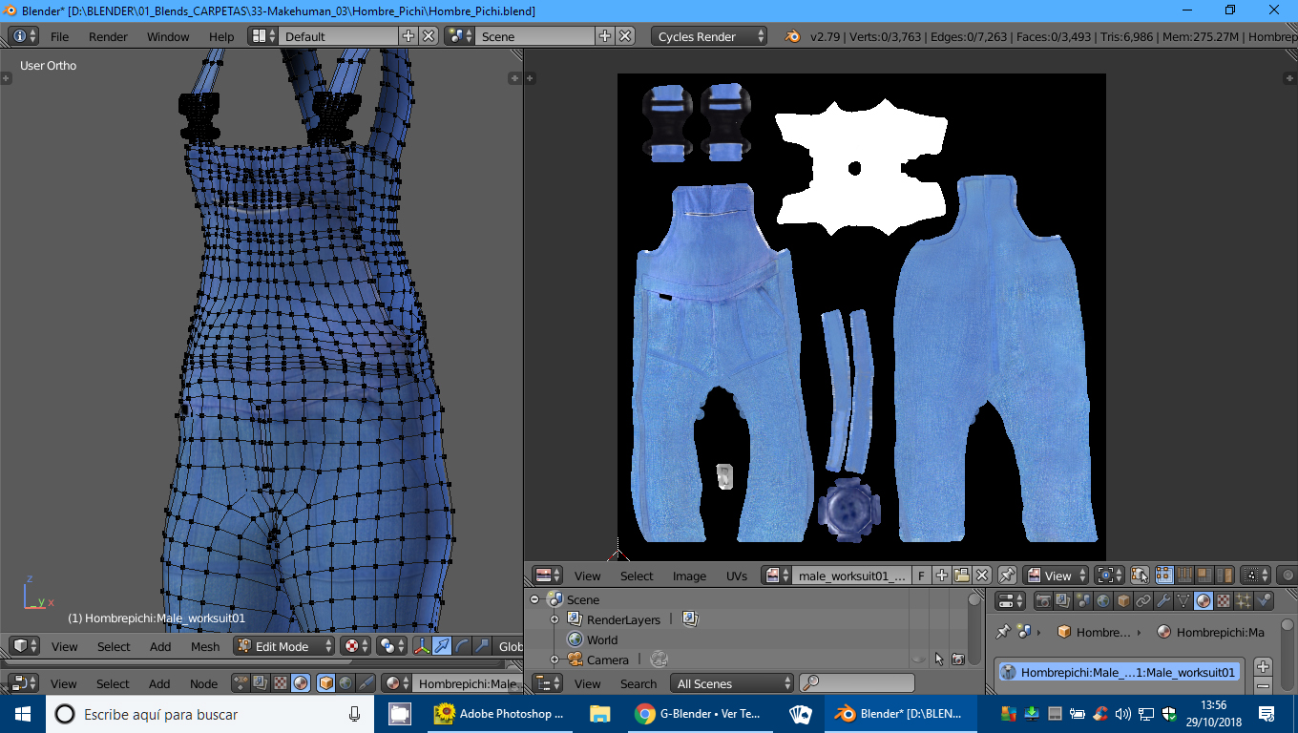Open the Edit Mode dropdown
Viewport: 1298px width, 733px height.
tap(284, 646)
